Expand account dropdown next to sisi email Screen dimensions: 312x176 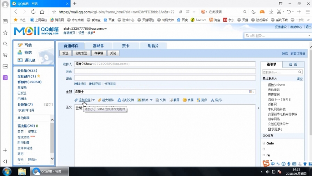pyautogui.click(x=106, y=29)
